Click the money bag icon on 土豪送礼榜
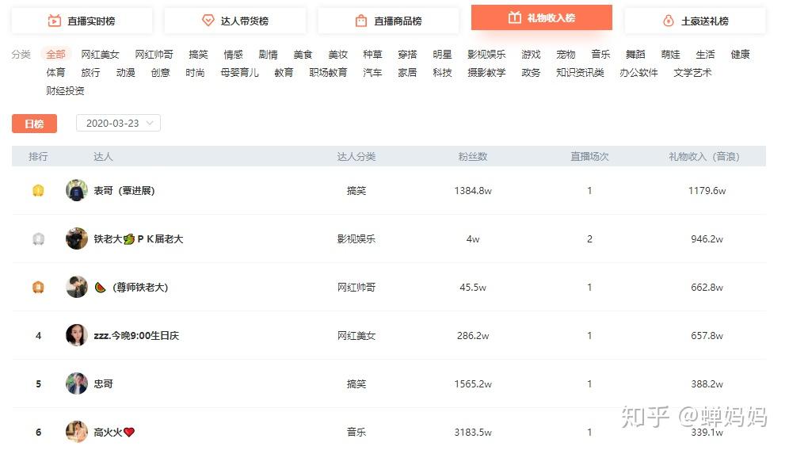 (x=669, y=21)
